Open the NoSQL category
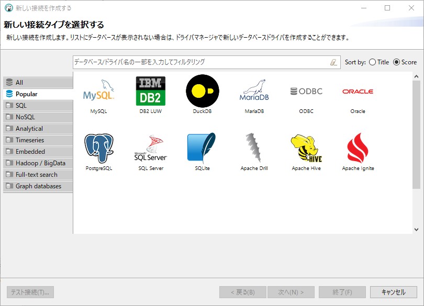This screenshot has width=424, height=306. (38, 117)
